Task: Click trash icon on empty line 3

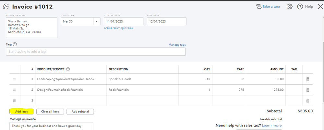Action: click(x=308, y=100)
